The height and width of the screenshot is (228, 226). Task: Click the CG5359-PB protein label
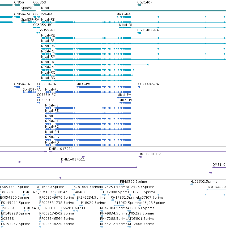point(46,100)
